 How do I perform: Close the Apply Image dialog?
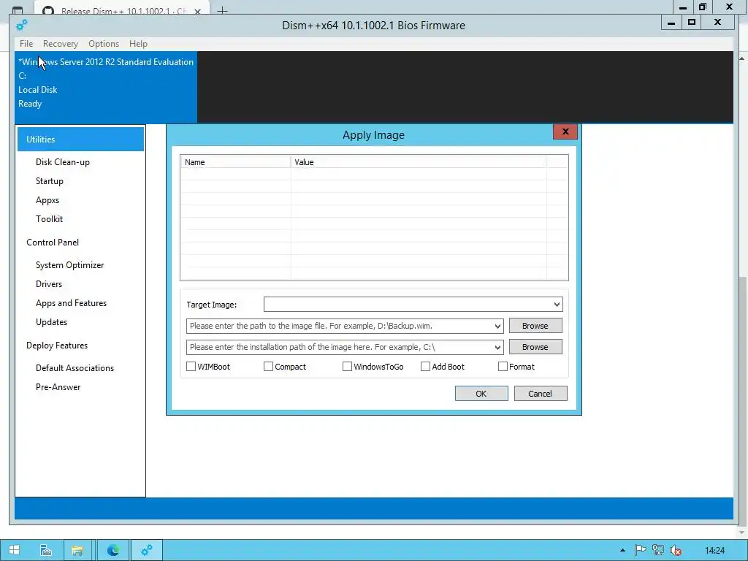[x=565, y=131]
